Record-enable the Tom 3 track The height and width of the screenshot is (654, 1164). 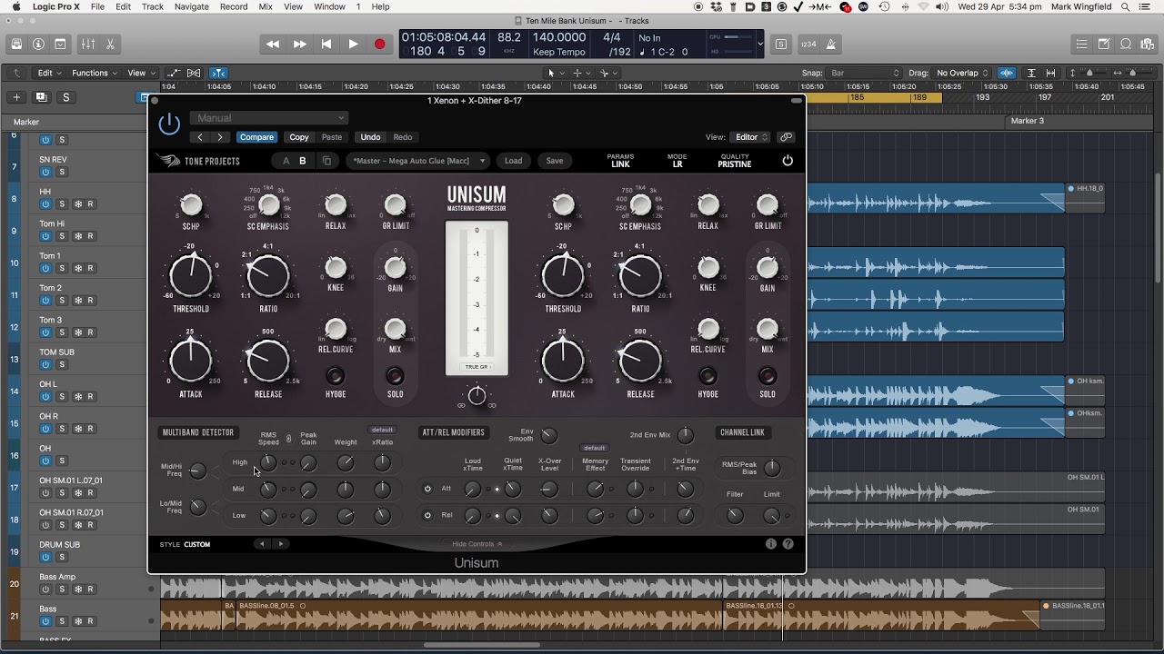(90, 332)
